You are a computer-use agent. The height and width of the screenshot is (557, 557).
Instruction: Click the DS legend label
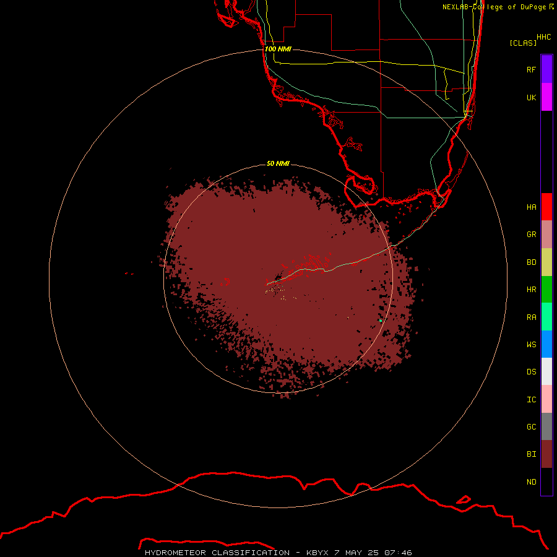[x=531, y=372]
